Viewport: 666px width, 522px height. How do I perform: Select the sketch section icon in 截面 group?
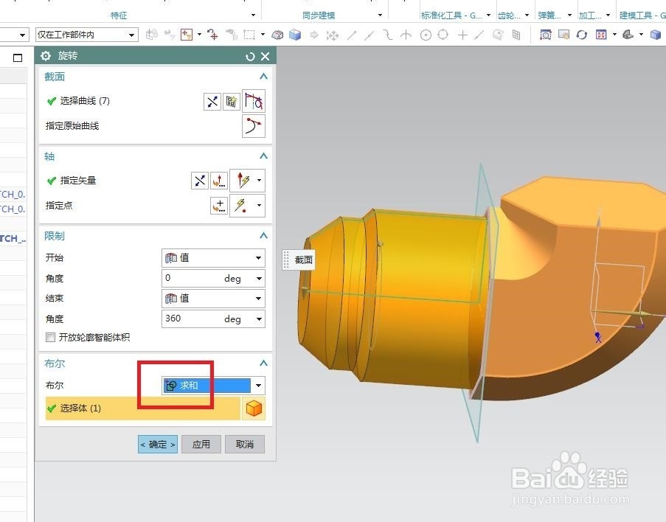click(231, 100)
